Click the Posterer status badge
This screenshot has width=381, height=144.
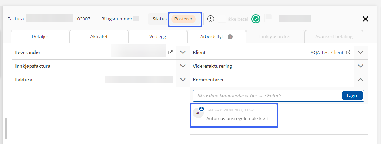click(184, 19)
